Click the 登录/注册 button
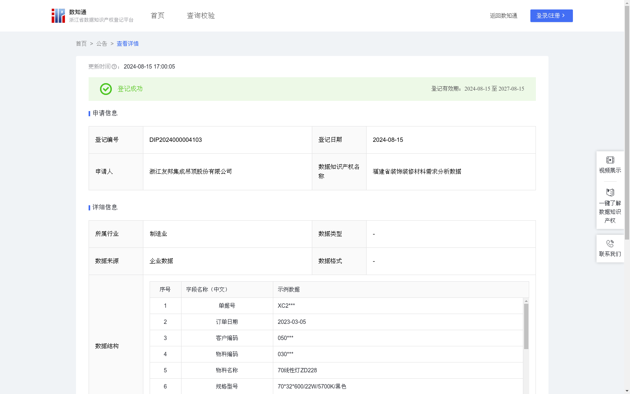The image size is (630, 394). coord(551,16)
